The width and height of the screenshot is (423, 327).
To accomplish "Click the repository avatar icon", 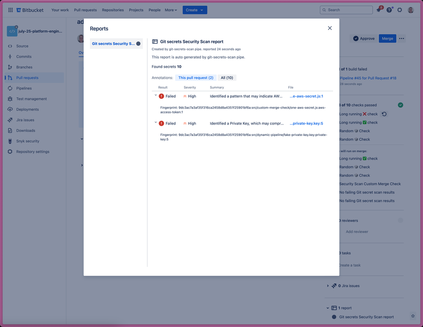I will 12,31.
